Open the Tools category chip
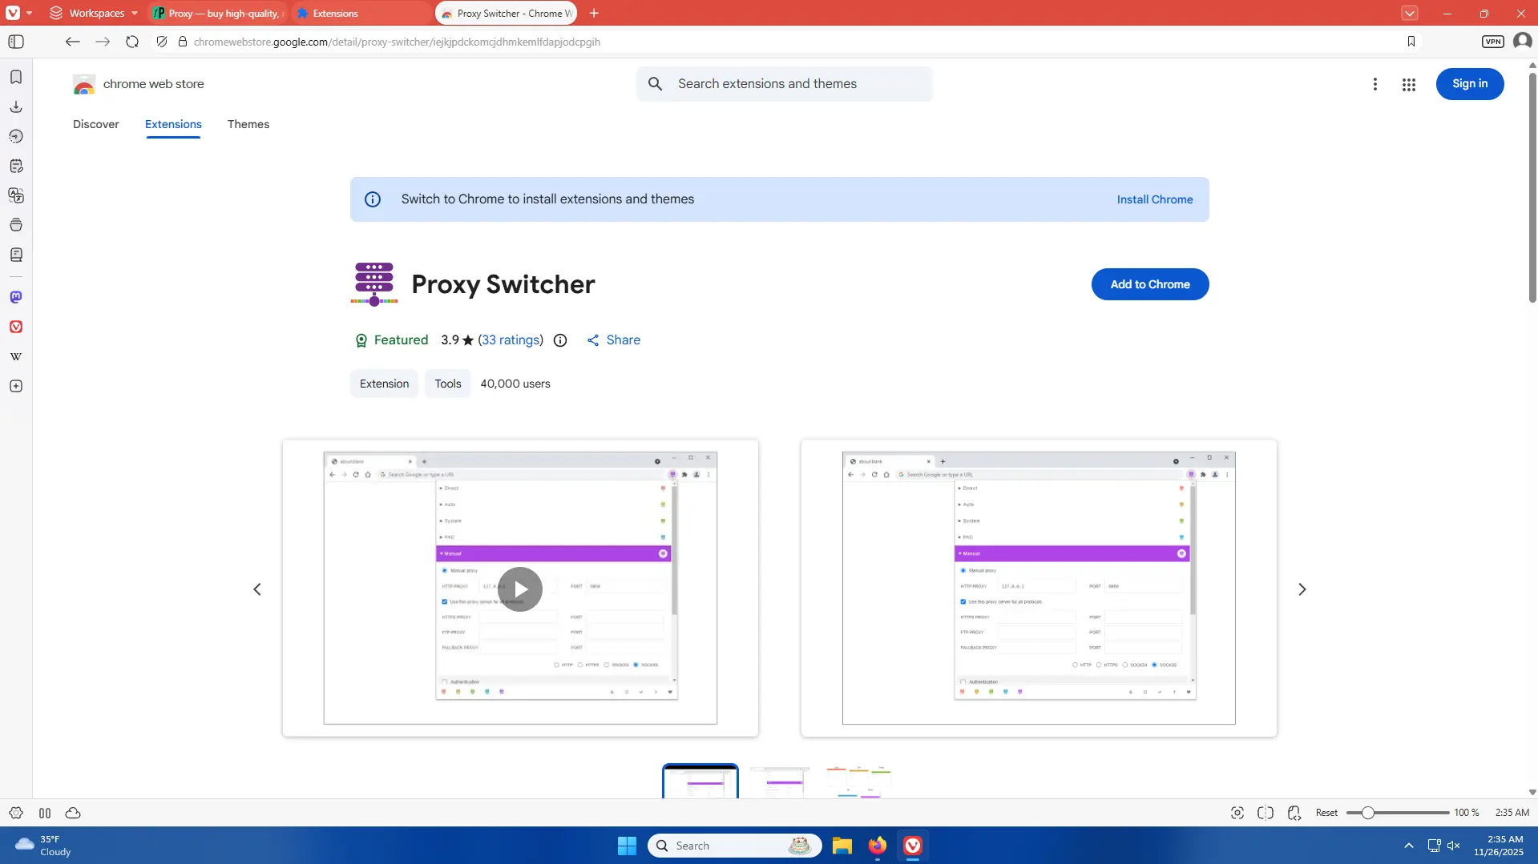 [x=448, y=384]
